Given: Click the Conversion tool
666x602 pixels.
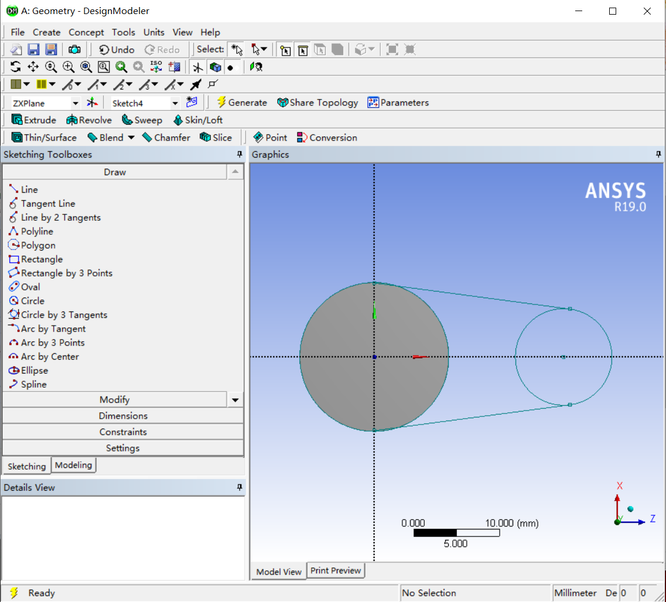Looking at the screenshot, I should click(327, 138).
